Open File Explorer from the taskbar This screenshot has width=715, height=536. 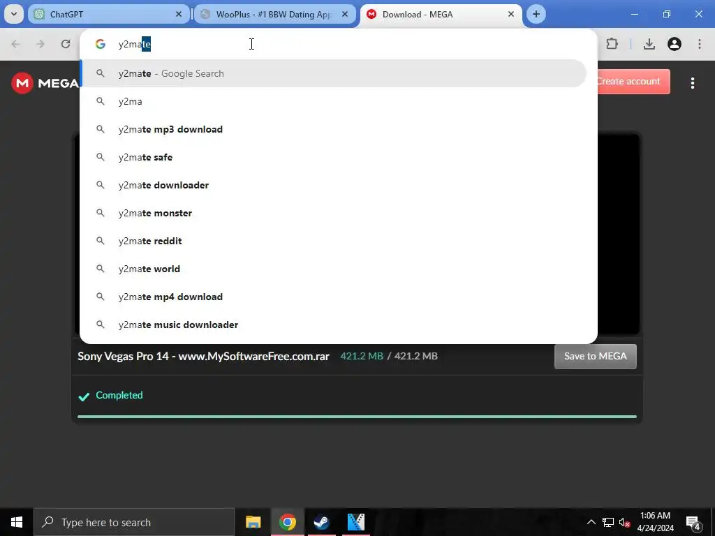coord(253,522)
